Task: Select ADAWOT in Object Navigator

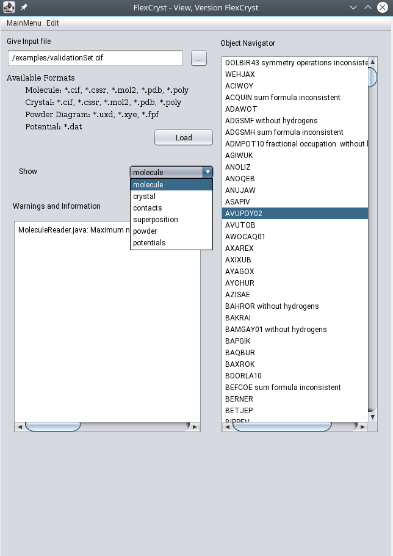Action: tap(295, 109)
